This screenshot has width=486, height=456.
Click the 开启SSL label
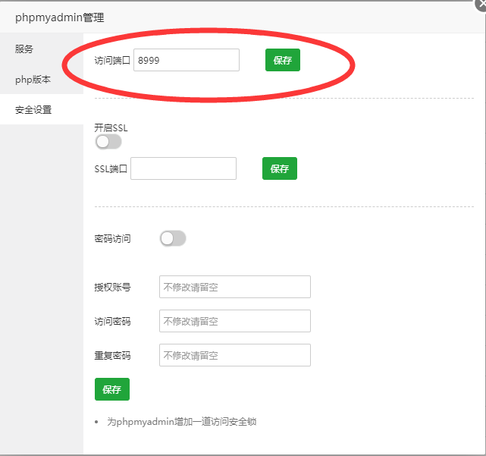point(111,127)
